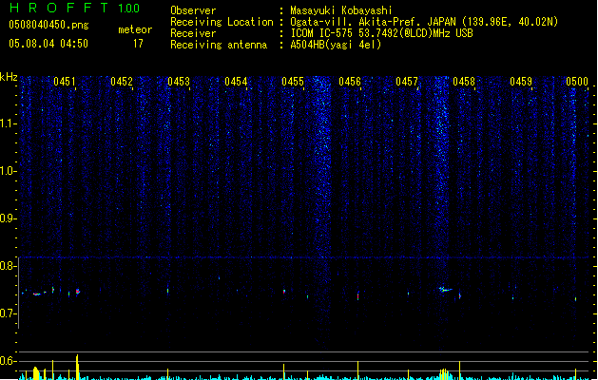The height and width of the screenshot is (380, 598).
Task: Click the 0458 time marker
Action: tap(464, 81)
